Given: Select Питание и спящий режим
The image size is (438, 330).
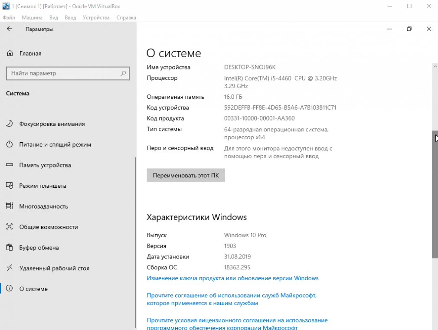Looking at the screenshot, I should 55,144.
